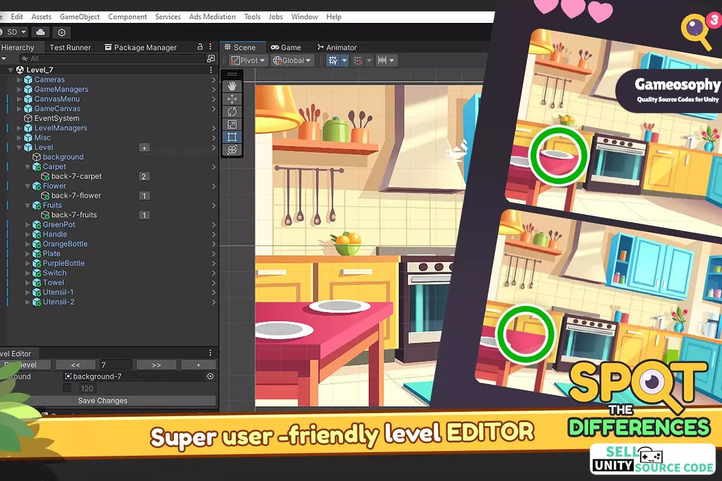Click the Unity logo beside Level_7
Screen dimensions: 722x481
point(20,70)
